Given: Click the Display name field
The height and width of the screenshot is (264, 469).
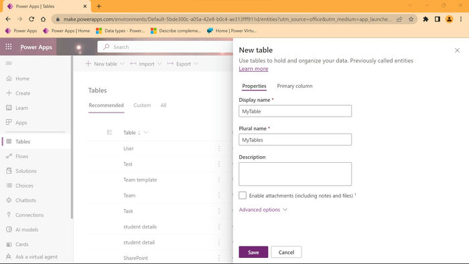Looking at the screenshot, I should [x=295, y=111].
